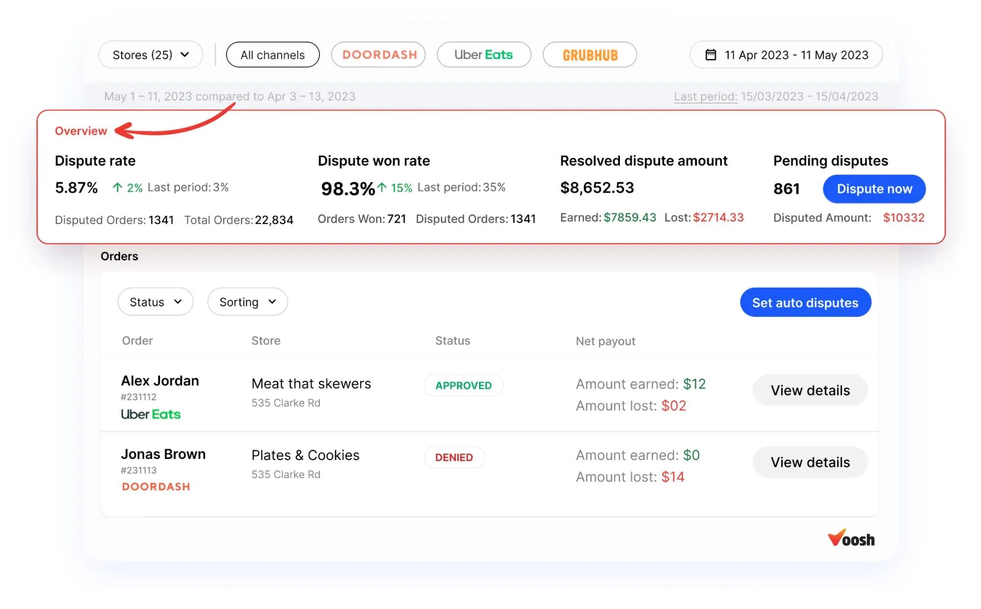This screenshot has width=981, height=609.
Task: Click chevron on Stores (25) selector
Action: point(185,54)
